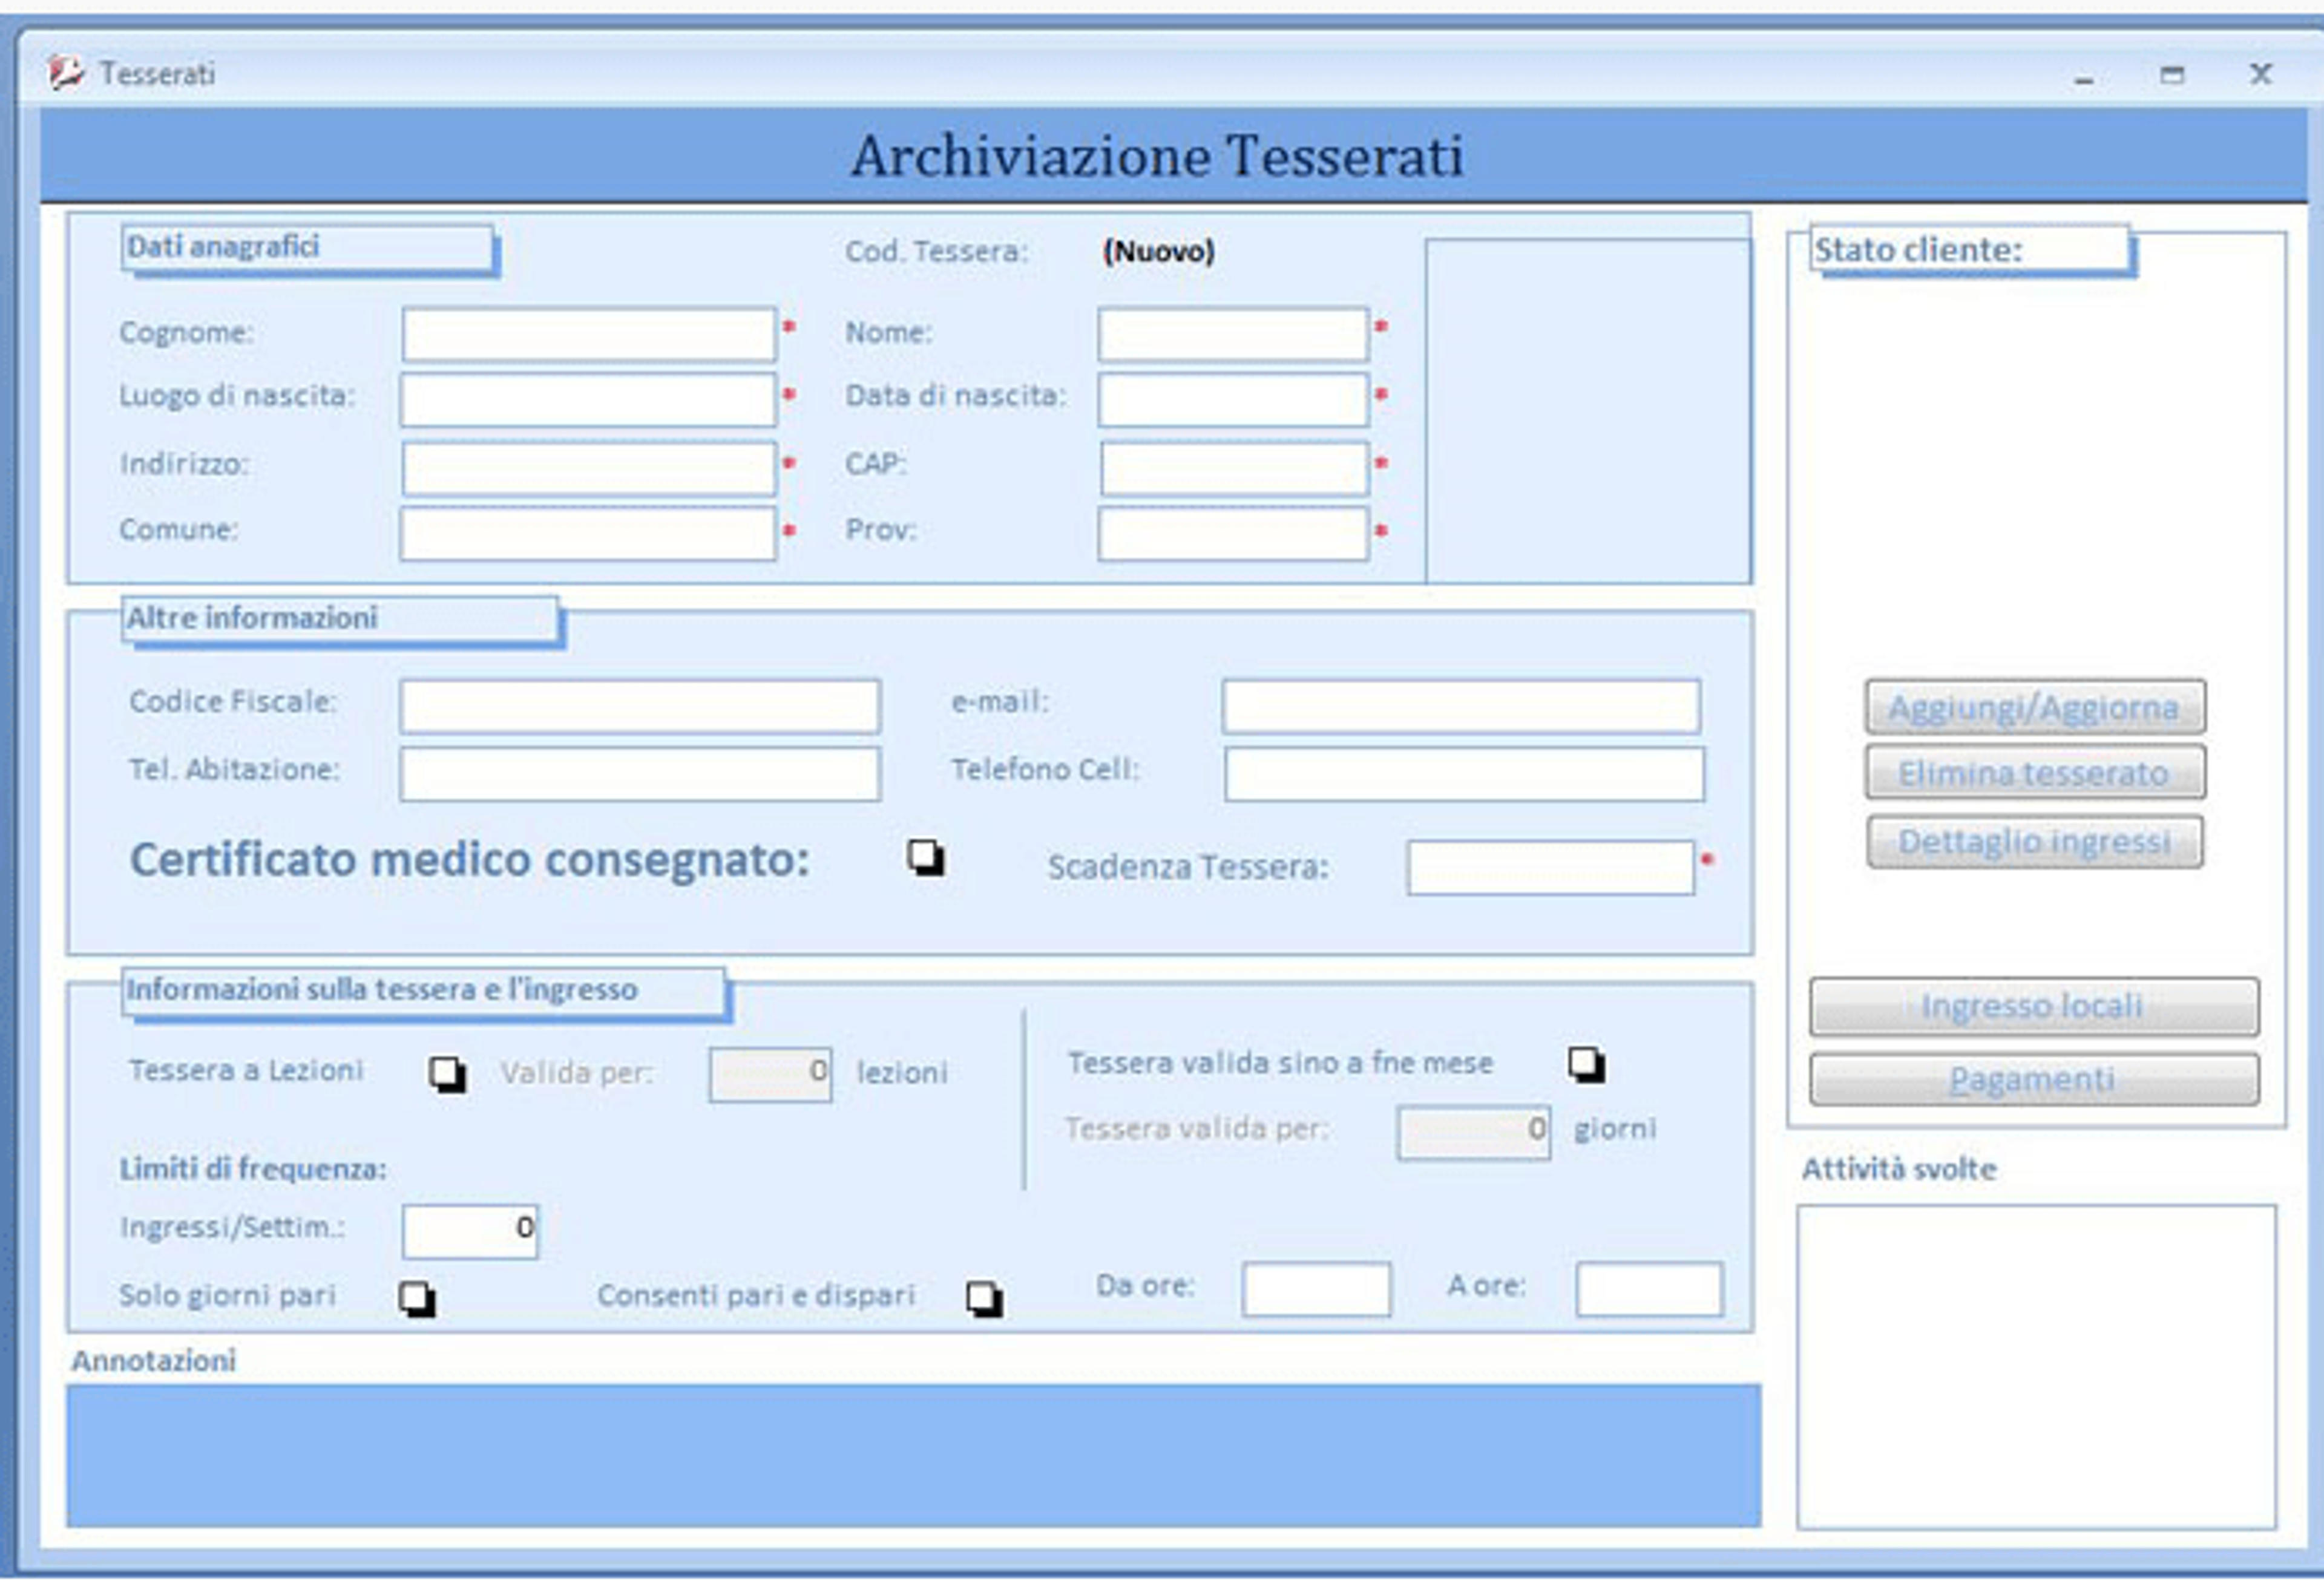Click the Ingressi/Settim. field
Image resolution: width=2324 pixels, height=1581 pixels.
470,1231
